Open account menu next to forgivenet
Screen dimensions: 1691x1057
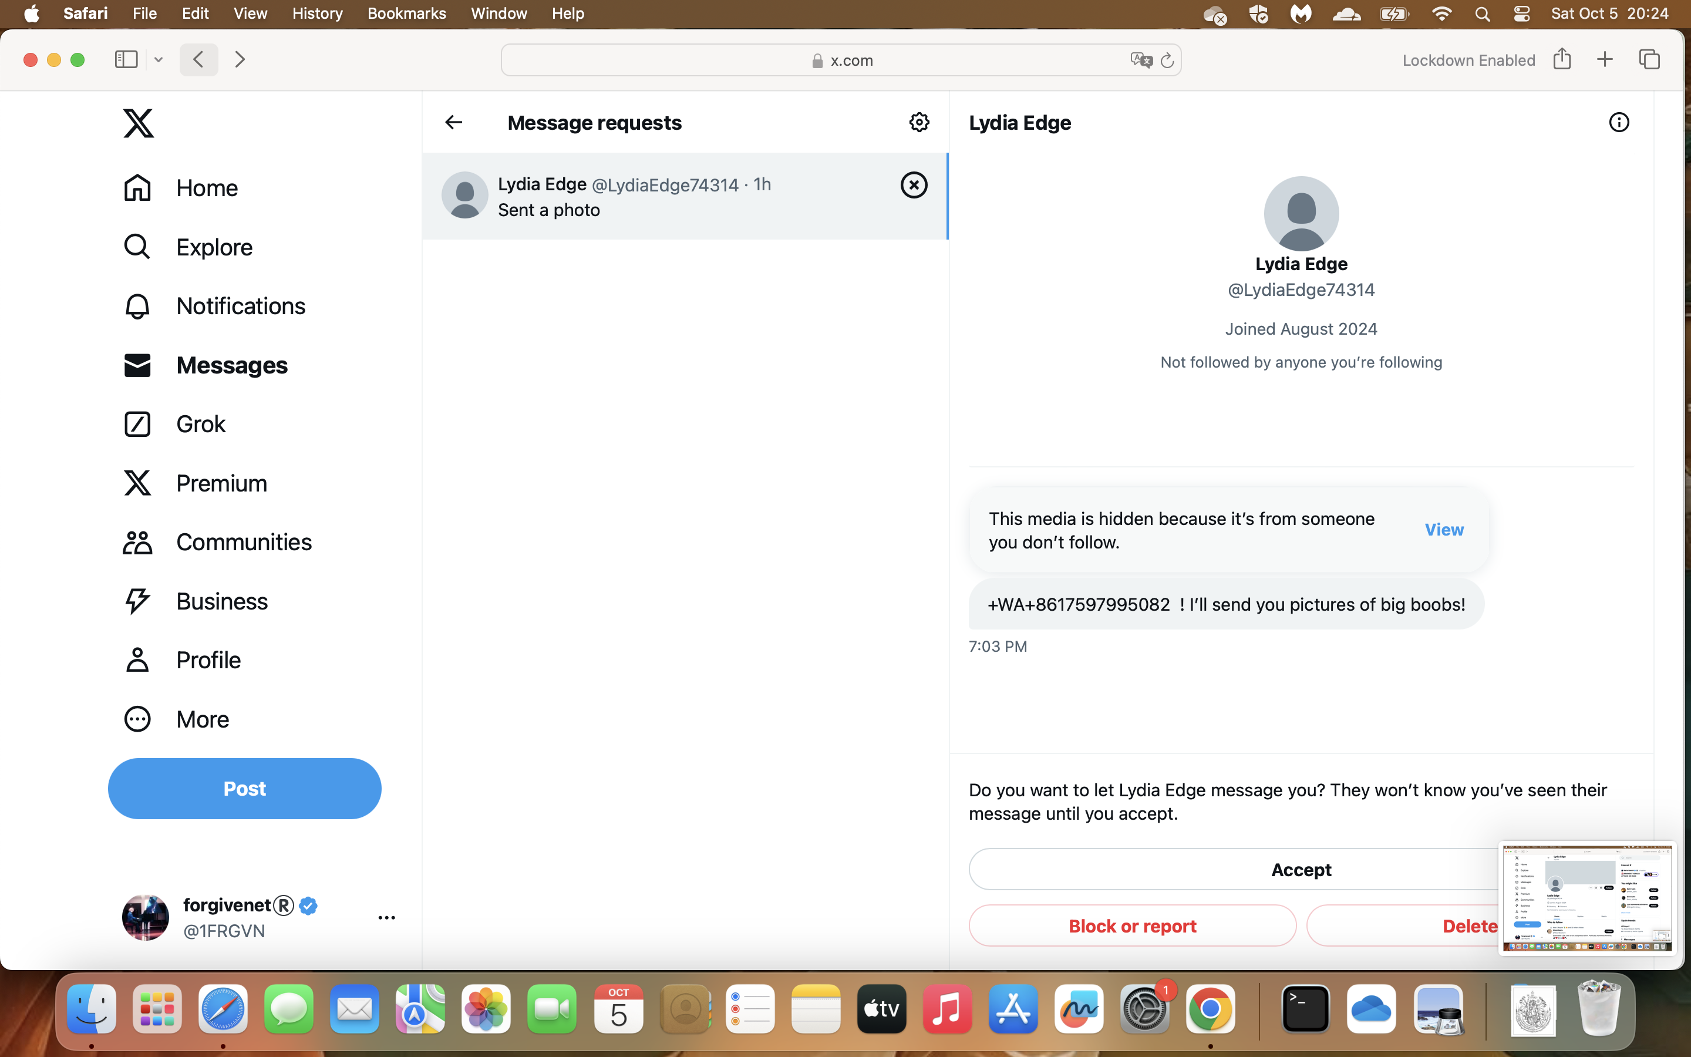pyautogui.click(x=386, y=917)
